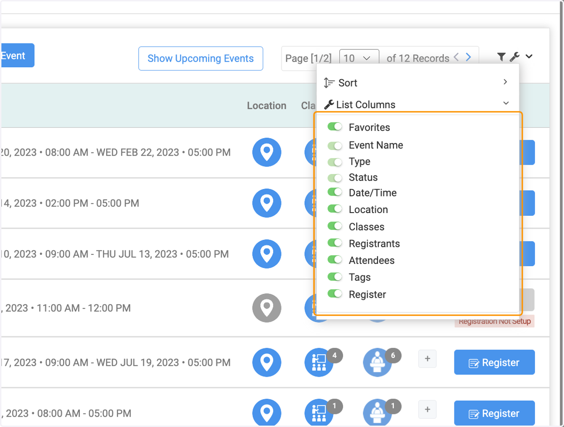The image size is (564, 427).
Task: Open registrants icon with badge 6
Action: tap(377, 363)
